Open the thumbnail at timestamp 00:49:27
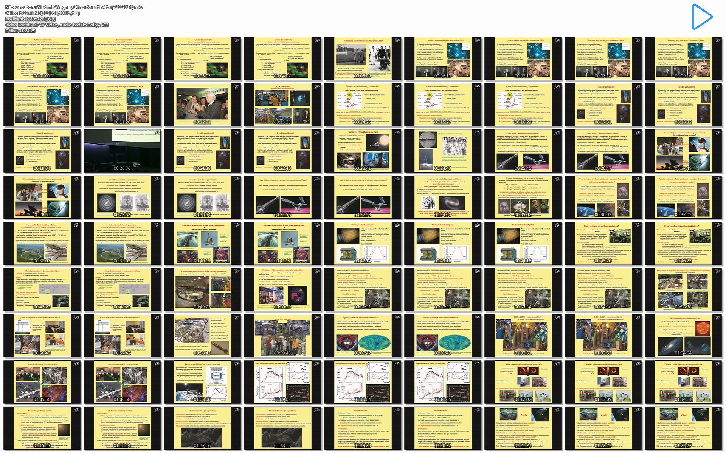Image resolution: width=726 pixels, height=453 pixels. pyautogui.click(x=202, y=290)
